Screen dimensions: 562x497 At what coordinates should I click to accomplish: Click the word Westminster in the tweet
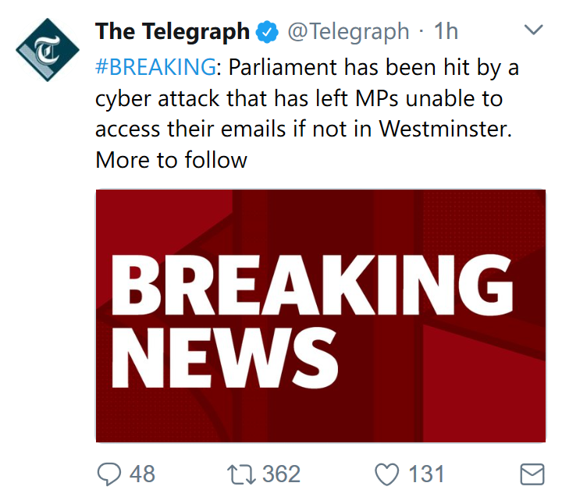[x=445, y=129]
